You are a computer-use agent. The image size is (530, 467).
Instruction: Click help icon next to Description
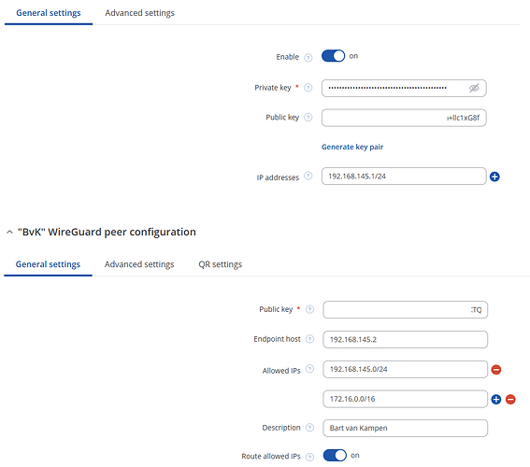coord(309,428)
